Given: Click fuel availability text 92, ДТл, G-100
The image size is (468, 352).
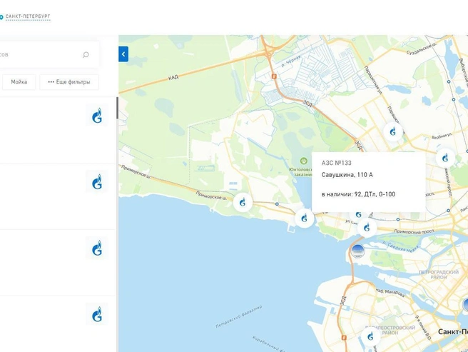Looking at the screenshot, I should point(375,194).
